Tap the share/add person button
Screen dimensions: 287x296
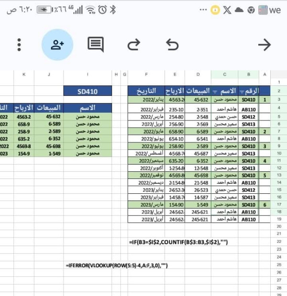click(57, 45)
